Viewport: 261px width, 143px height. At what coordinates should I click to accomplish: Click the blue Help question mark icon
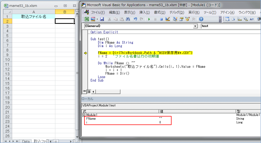201,19
